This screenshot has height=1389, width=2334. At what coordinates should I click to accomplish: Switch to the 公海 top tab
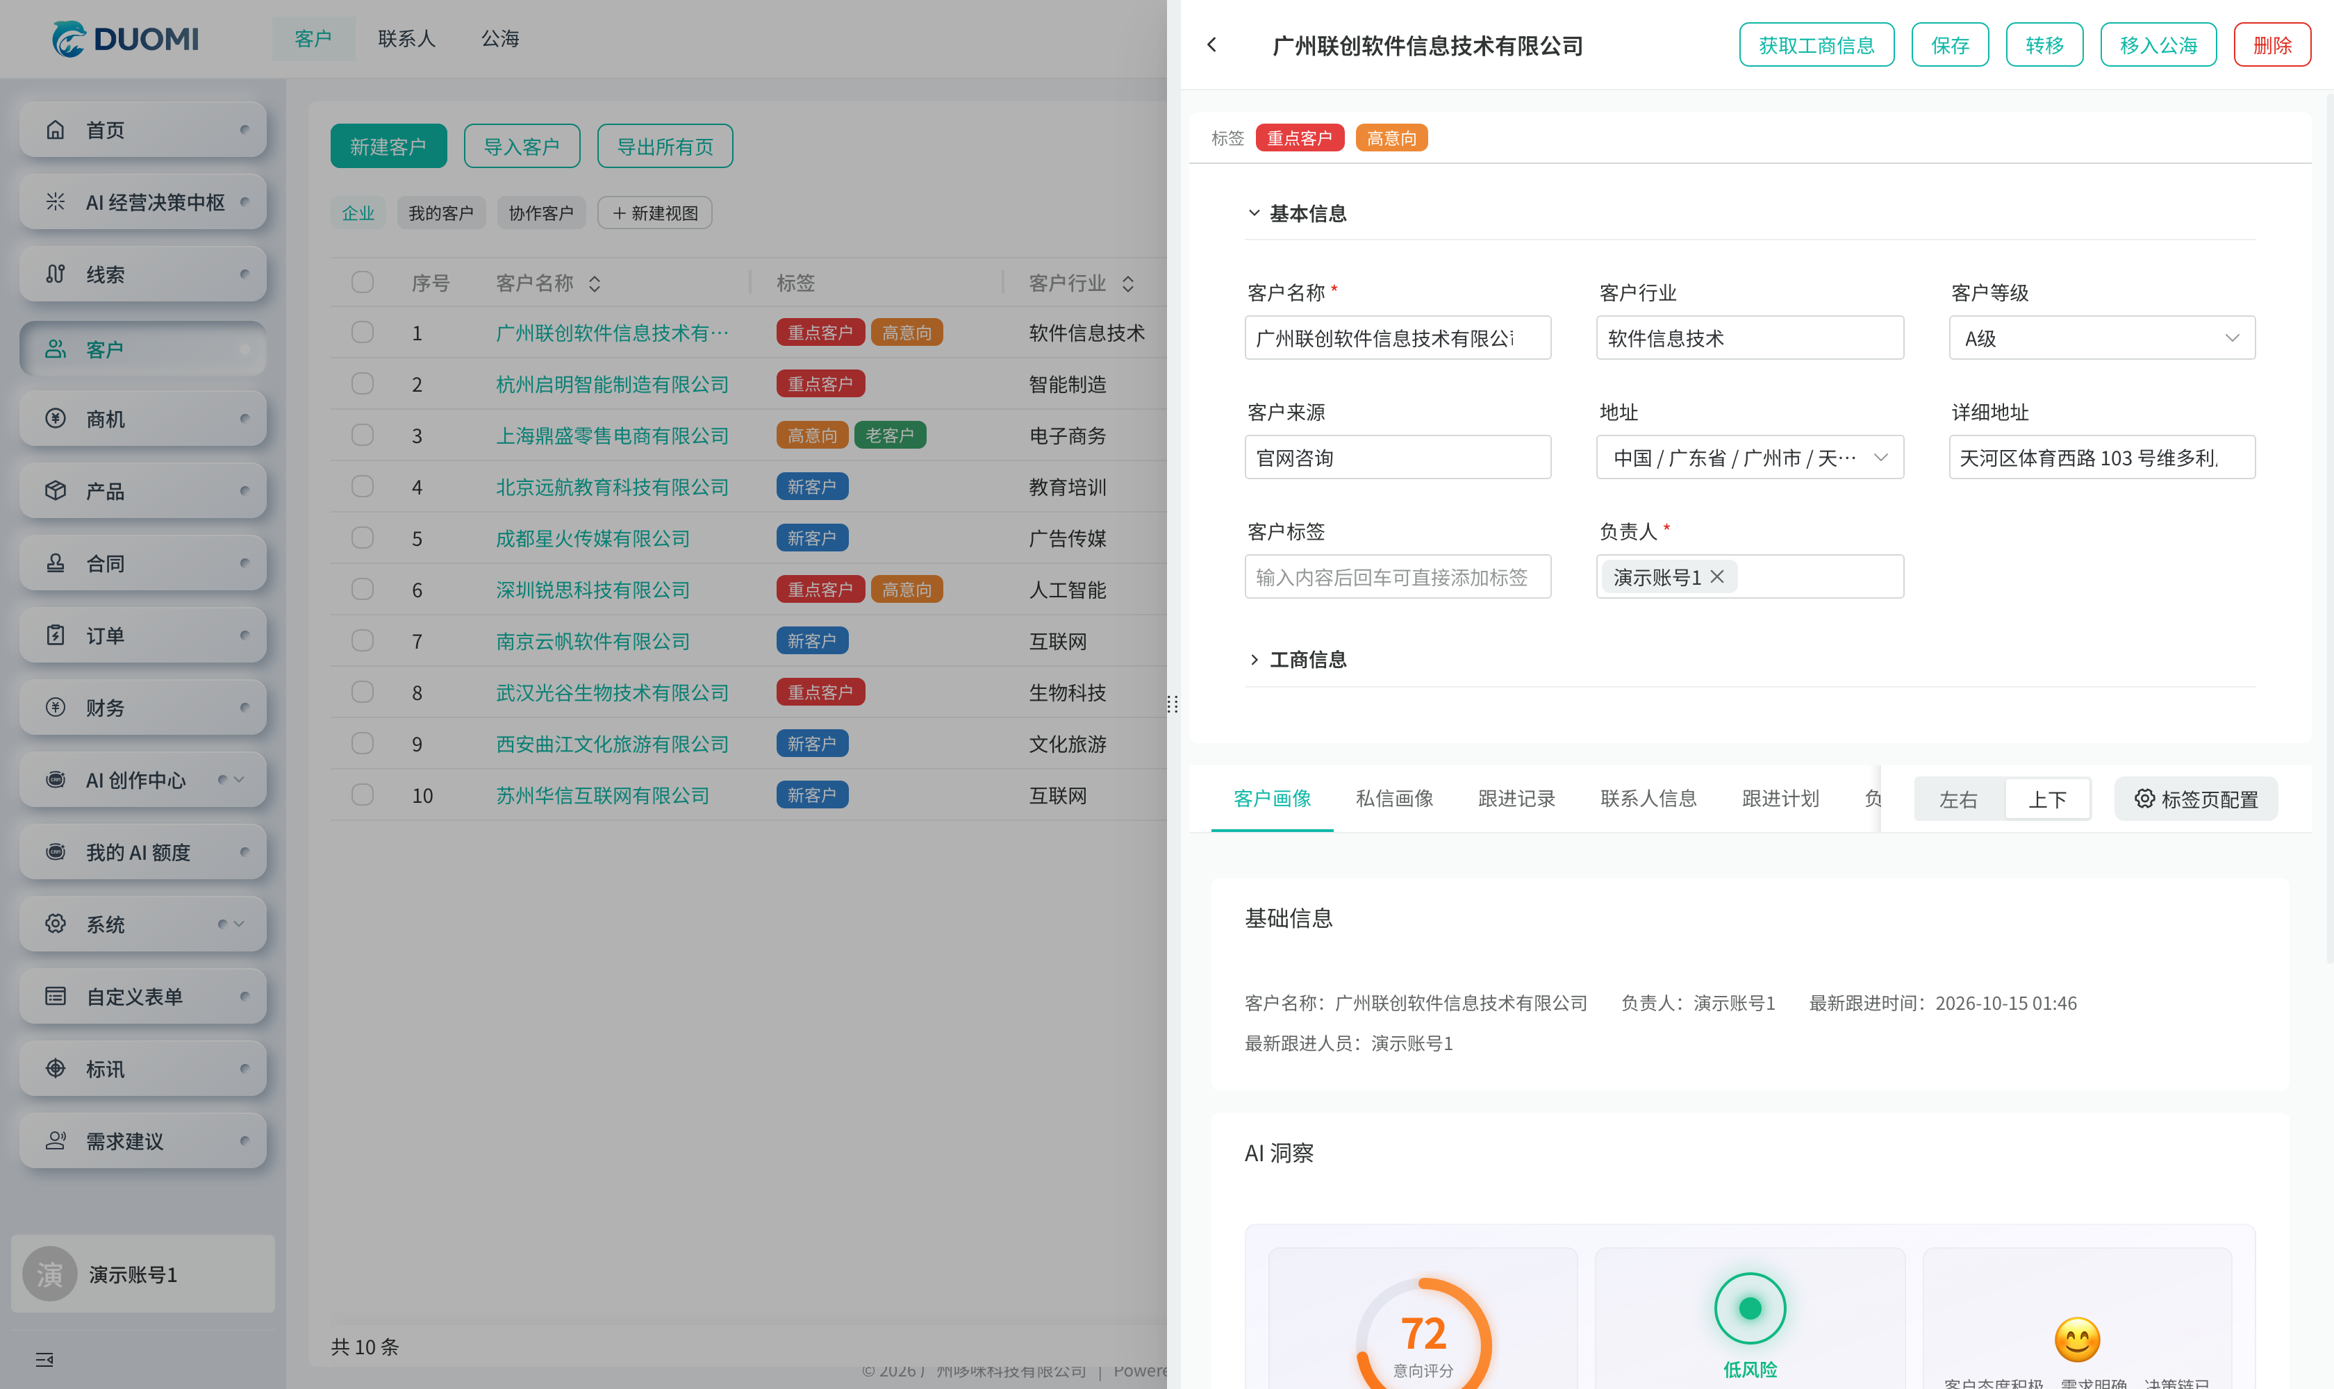pos(501,38)
